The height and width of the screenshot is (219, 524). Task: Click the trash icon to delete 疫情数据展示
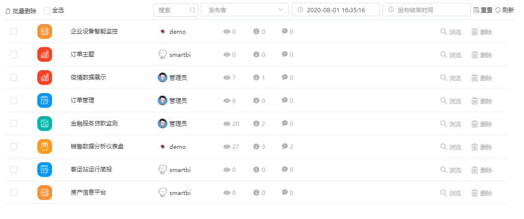click(474, 78)
